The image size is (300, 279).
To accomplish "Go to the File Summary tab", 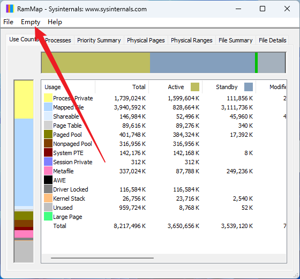I will 236,40.
